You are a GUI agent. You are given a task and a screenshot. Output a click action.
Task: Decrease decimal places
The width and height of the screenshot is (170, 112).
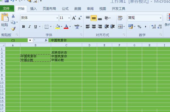click(159, 27)
